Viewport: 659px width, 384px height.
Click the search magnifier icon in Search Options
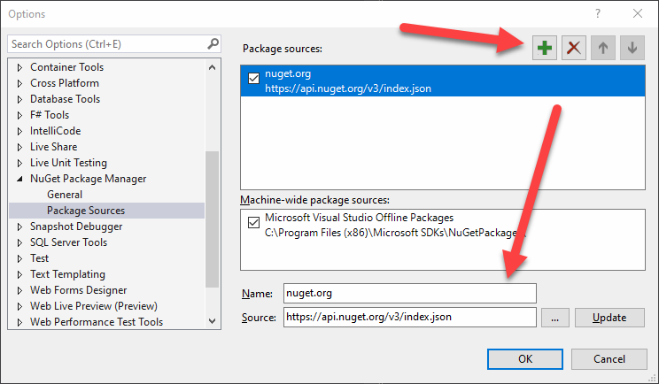pyautogui.click(x=213, y=43)
